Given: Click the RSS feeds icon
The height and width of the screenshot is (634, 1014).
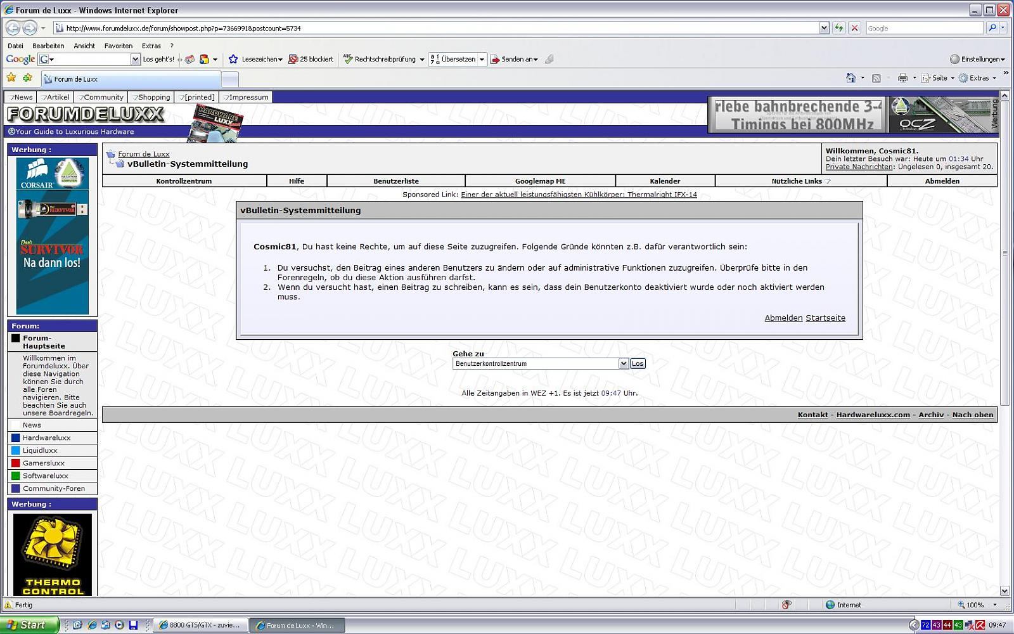Looking at the screenshot, I should click(x=876, y=78).
